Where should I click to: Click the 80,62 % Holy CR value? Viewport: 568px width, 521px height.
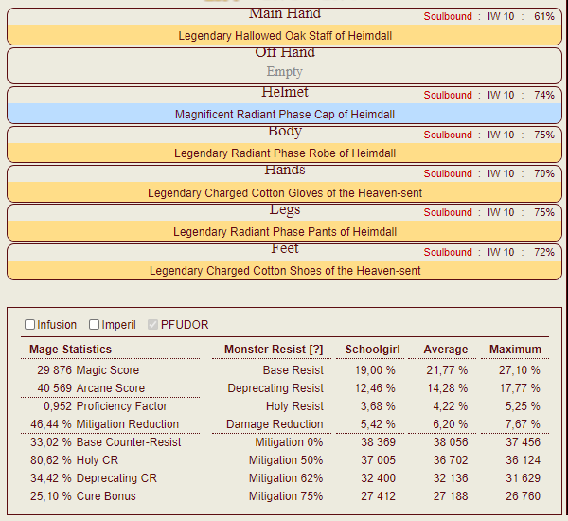(51, 460)
